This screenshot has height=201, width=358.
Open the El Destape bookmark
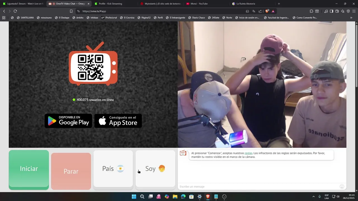[x=62, y=18]
